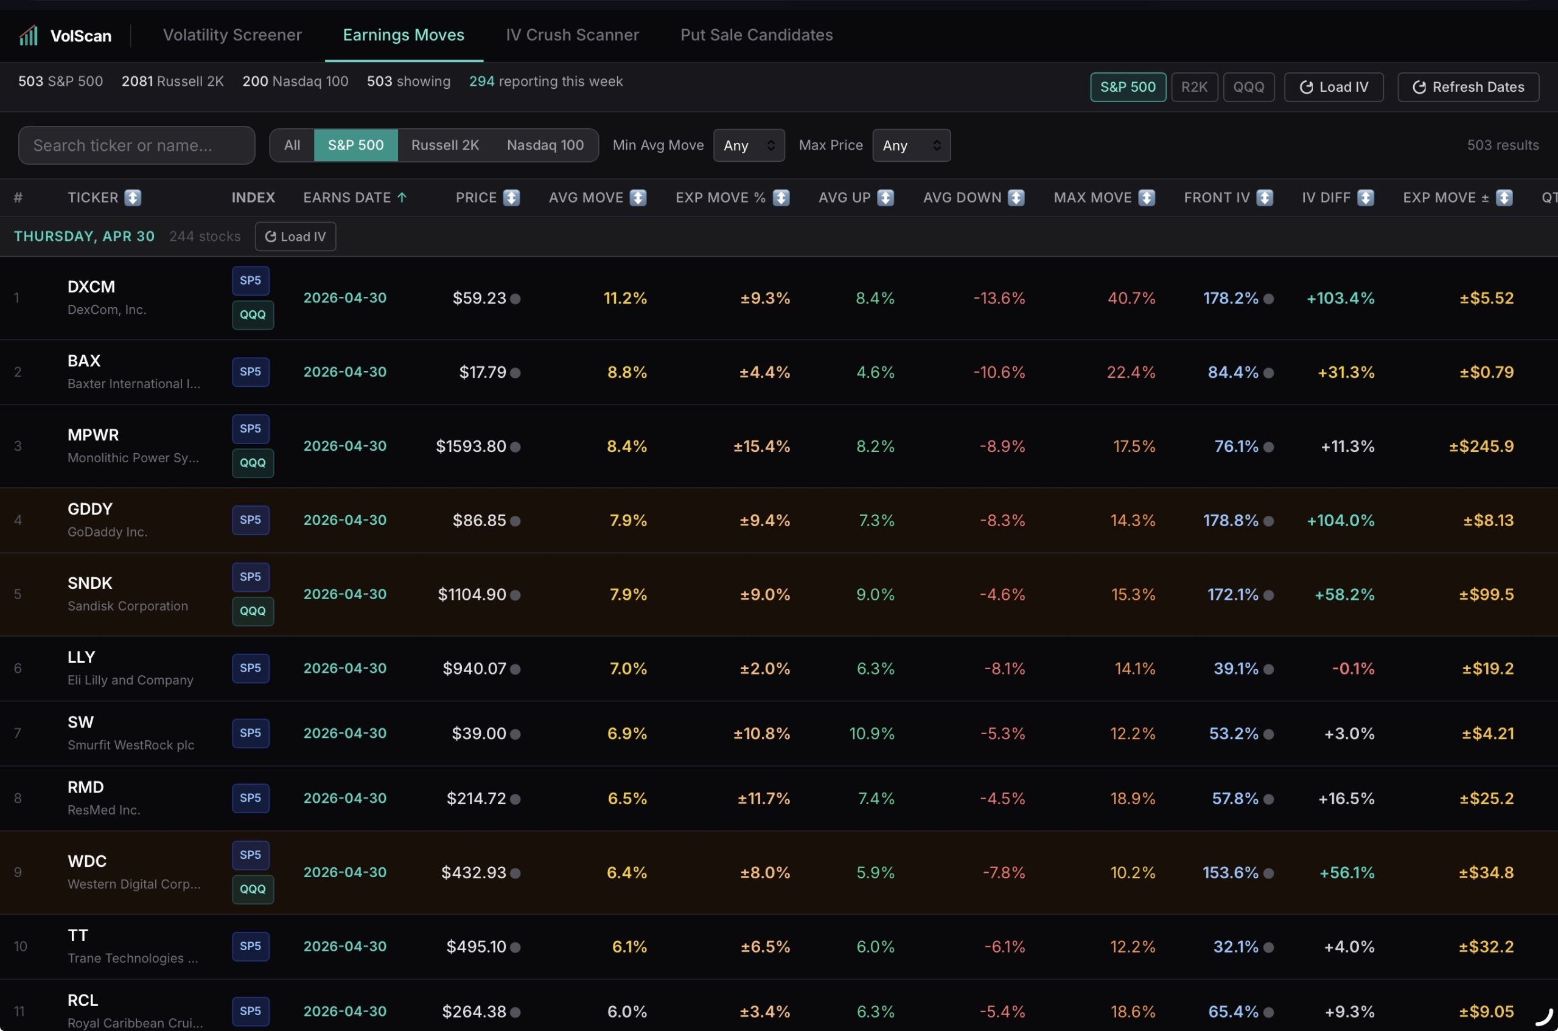Click RMD front IV 57.8%
This screenshot has width=1558, height=1031.
[x=1235, y=799]
